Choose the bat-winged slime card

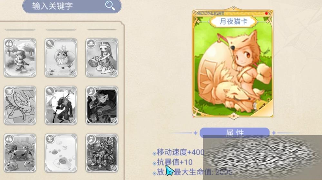(20, 153)
